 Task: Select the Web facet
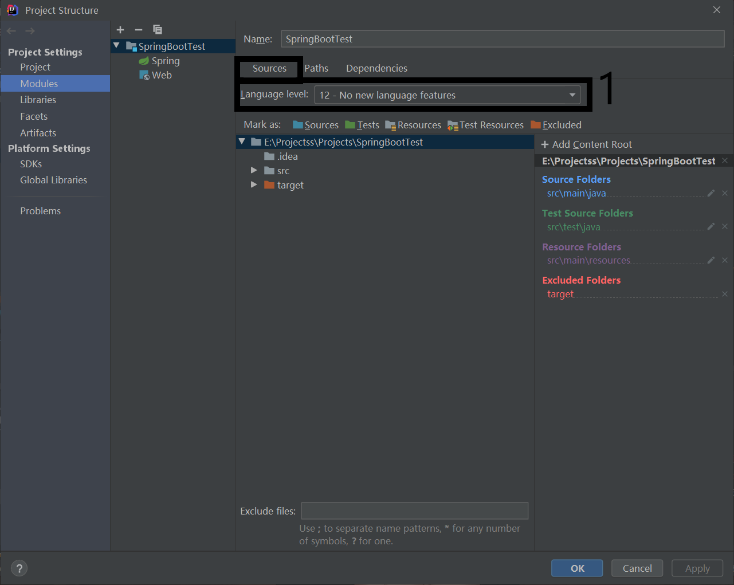pos(156,75)
